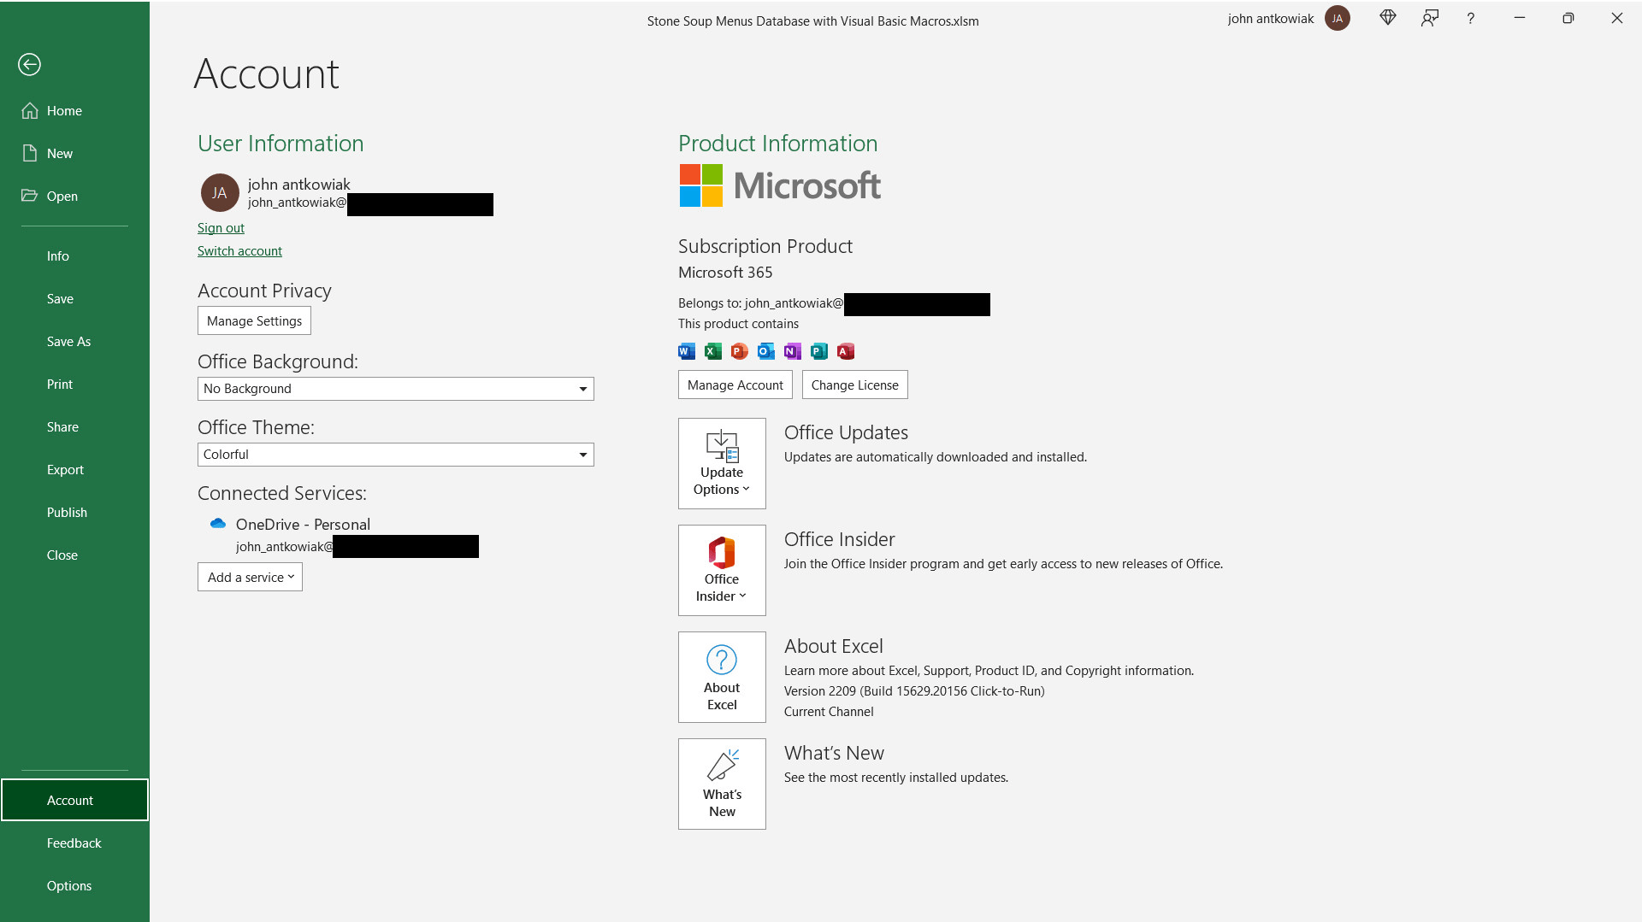The image size is (1642, 922).
Task: Open About Excel dialog
Action: click(x=722, y=678)
